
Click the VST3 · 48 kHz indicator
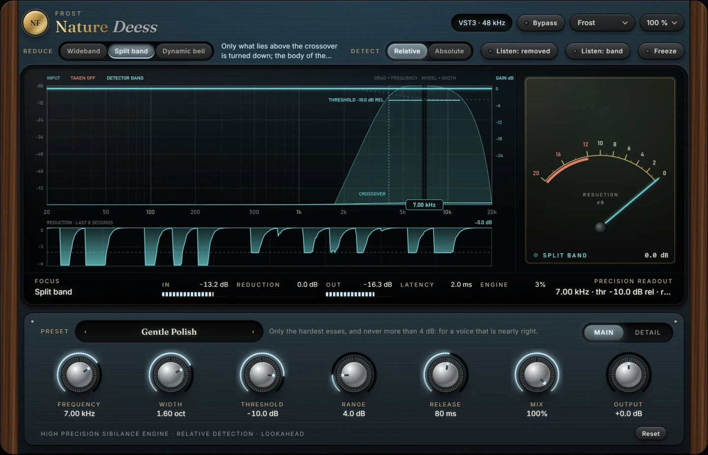tap(482, 23)
